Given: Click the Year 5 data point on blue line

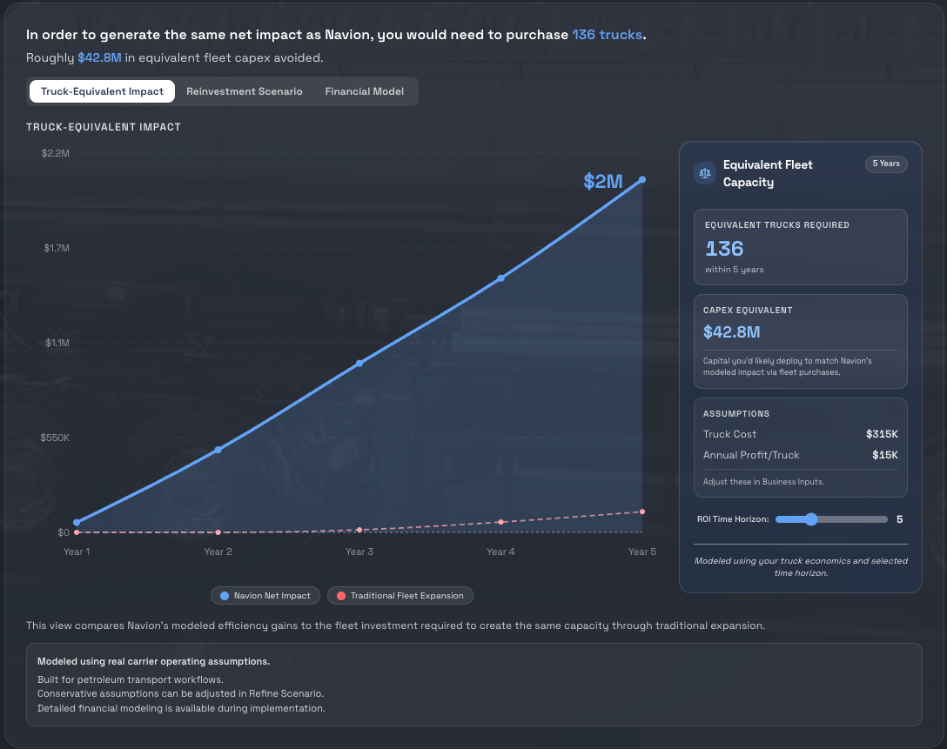Looking at the screenshot, I should [642, 179].
